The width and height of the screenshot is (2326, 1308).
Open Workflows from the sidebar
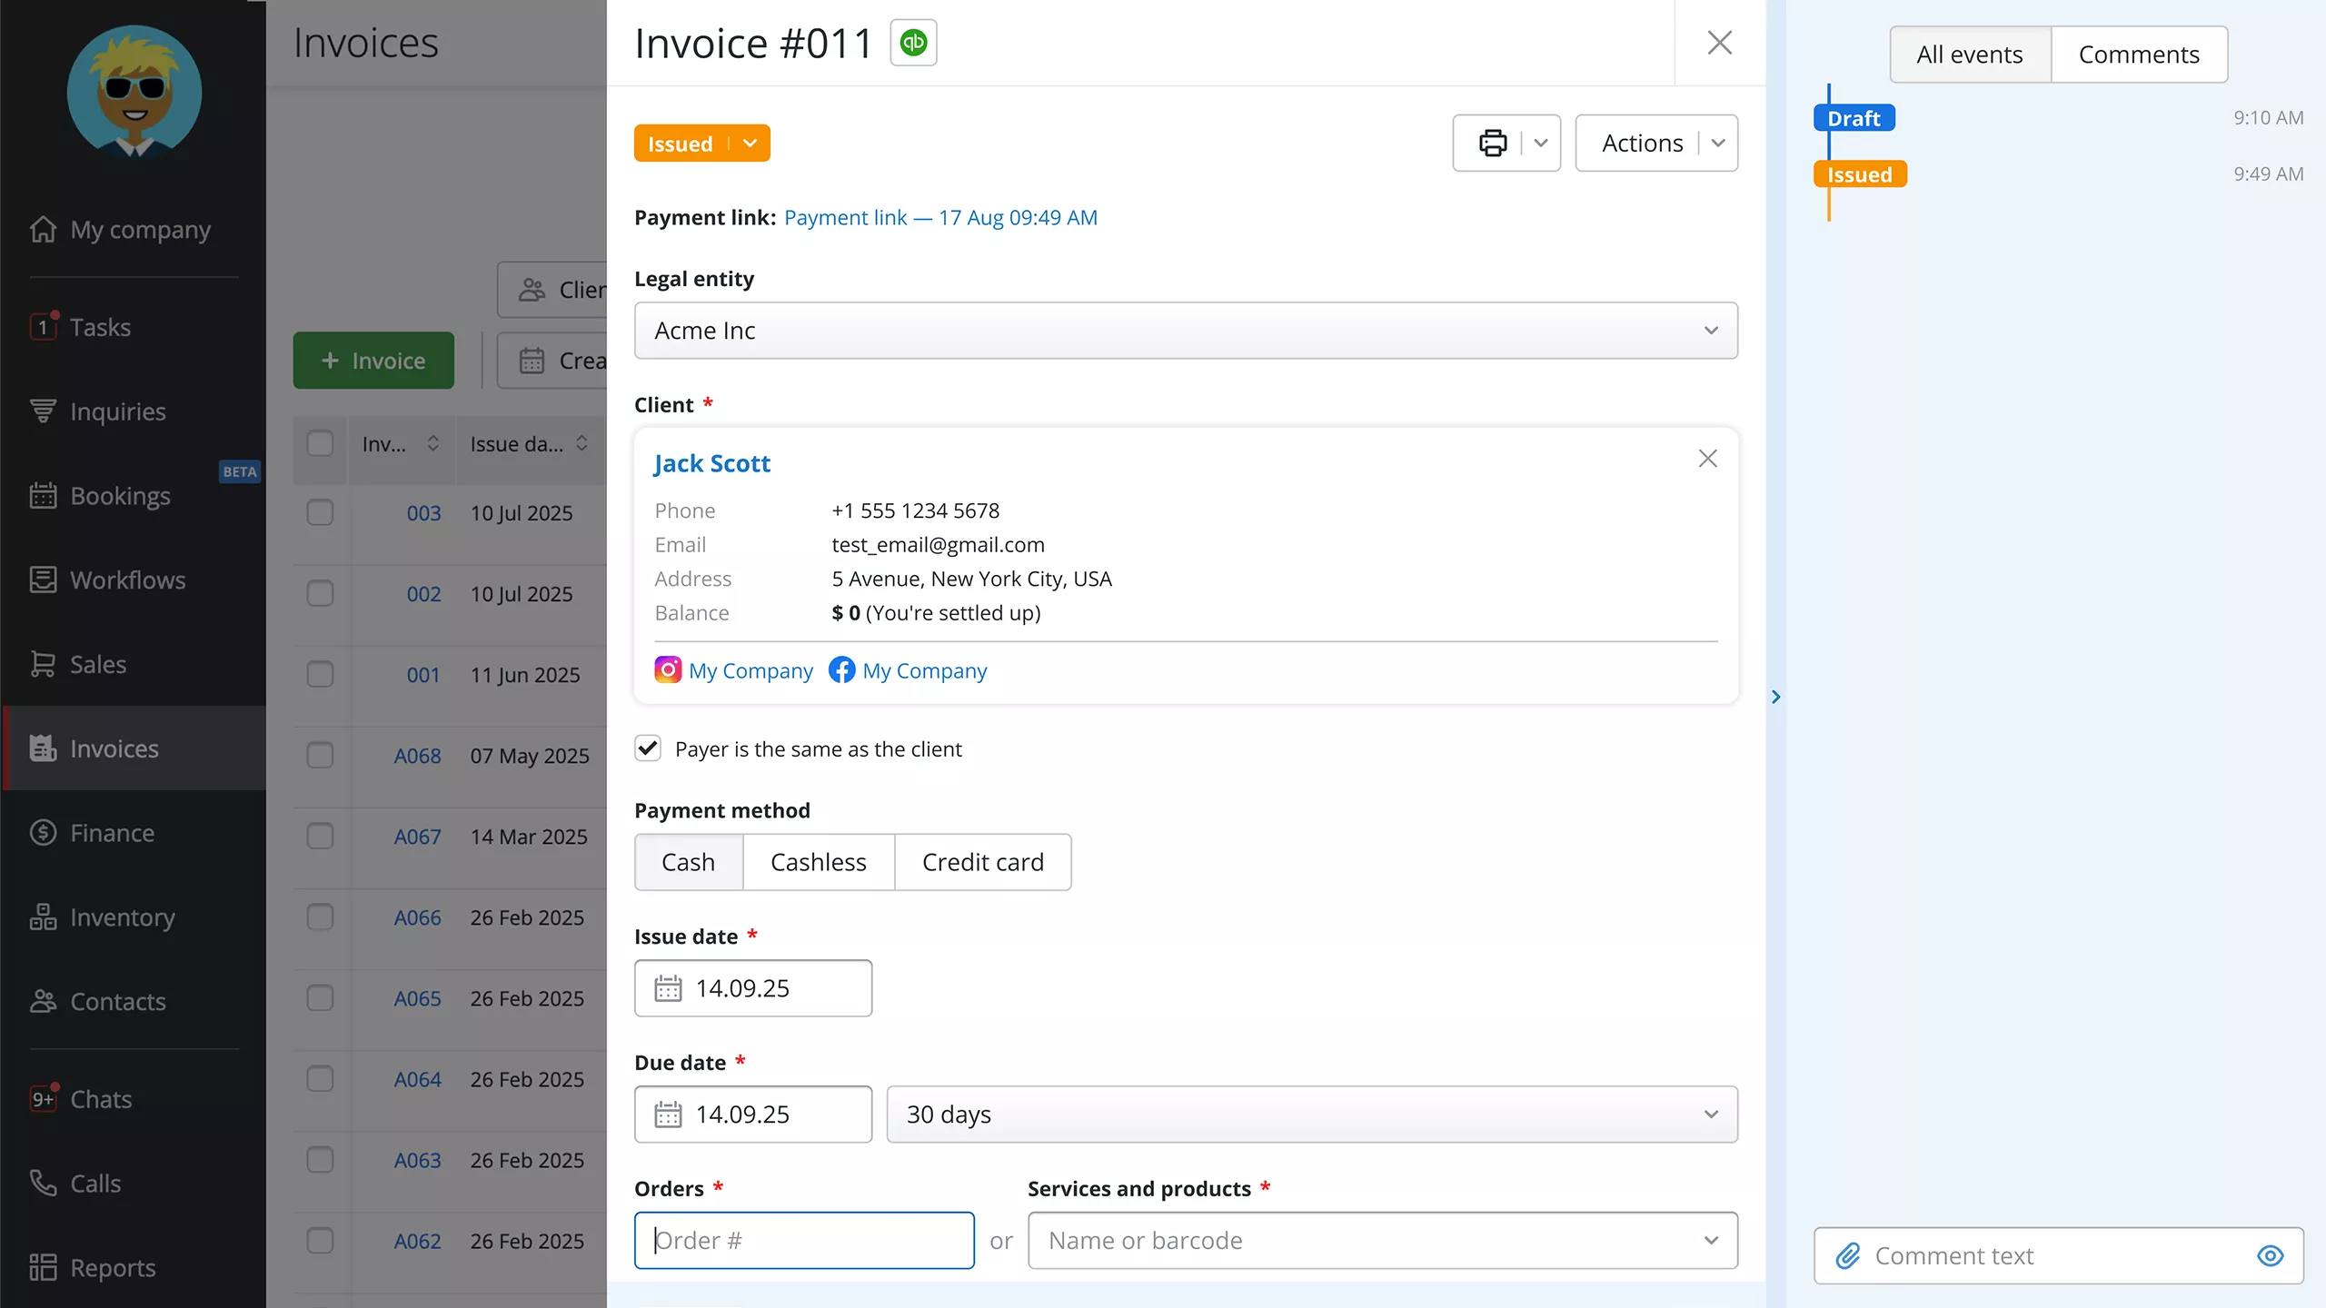tap(128, 580)
